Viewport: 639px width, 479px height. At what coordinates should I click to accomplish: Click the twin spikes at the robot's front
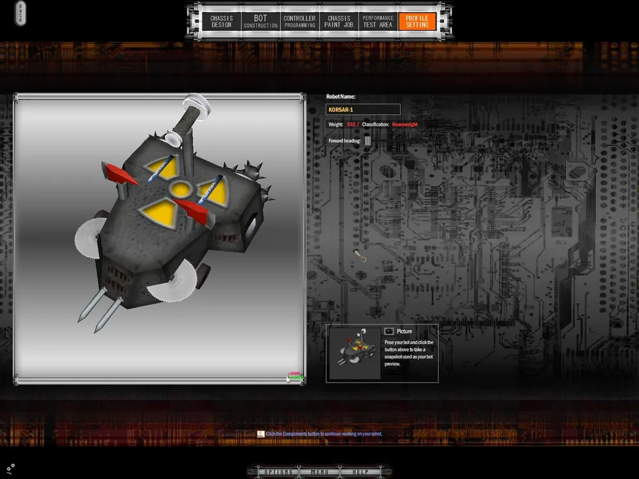97,310
